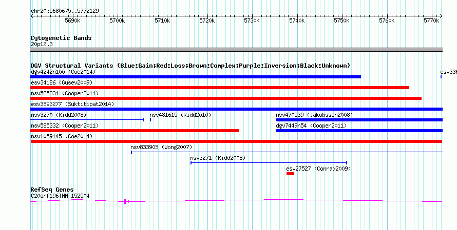Open nsv481615 (Kidd2010) label
The image size is (457, 230).
click(x=180, y=115)
